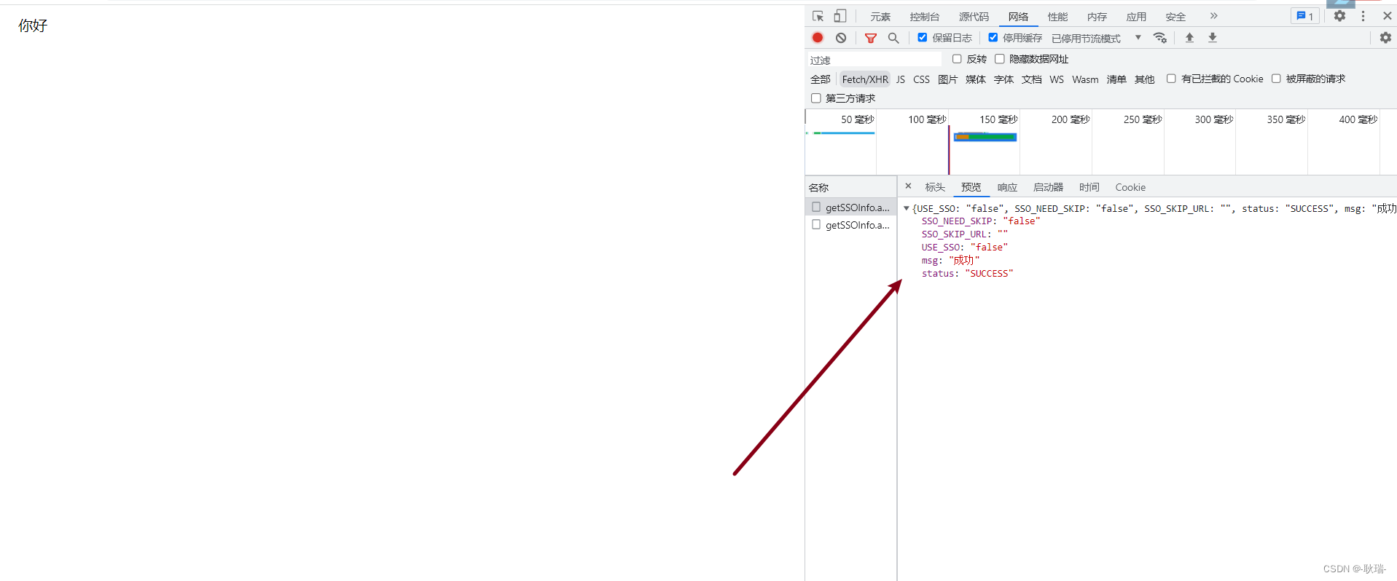
Task: Open the 预览 Preview detail tab
Action: [971, 187]
